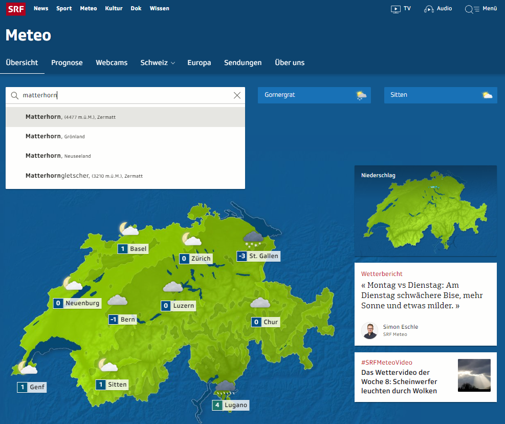The height and width of the screenshot is (424, 505).
Task: Click the Bern cloud weather icon
Action: [x=117, y=300]
